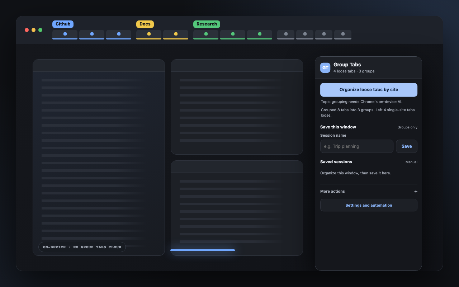The width and height of the screenshot is (459, 287).
Task: Click the green maximize window dot
Action: [40, 30]
